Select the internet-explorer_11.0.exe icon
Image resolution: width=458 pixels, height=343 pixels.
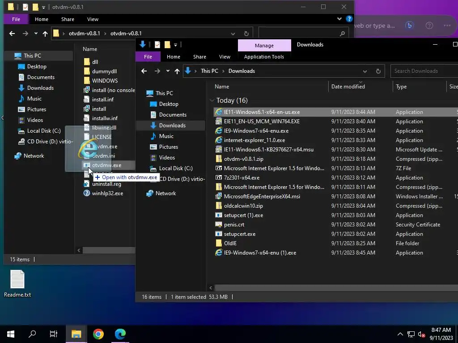[x=218, y=140]
